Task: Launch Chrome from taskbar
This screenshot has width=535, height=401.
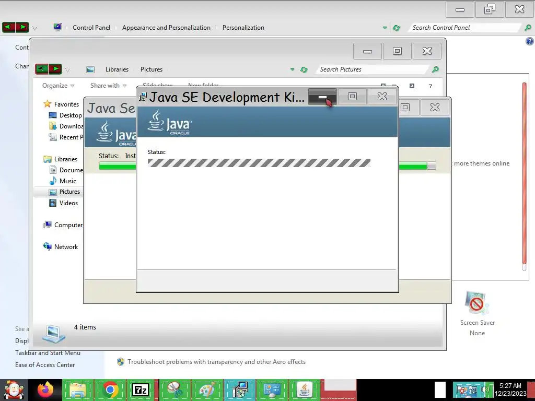Action: (x=110, y=390)
